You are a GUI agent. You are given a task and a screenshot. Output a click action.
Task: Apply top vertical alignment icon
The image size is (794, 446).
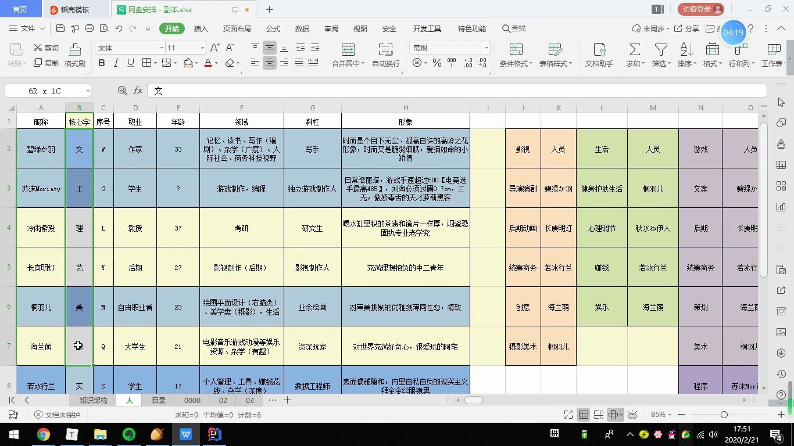click(255, 48)
